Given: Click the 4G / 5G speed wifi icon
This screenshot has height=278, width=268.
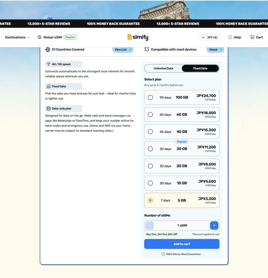Looking at the screenshot, I should (48, 64).
